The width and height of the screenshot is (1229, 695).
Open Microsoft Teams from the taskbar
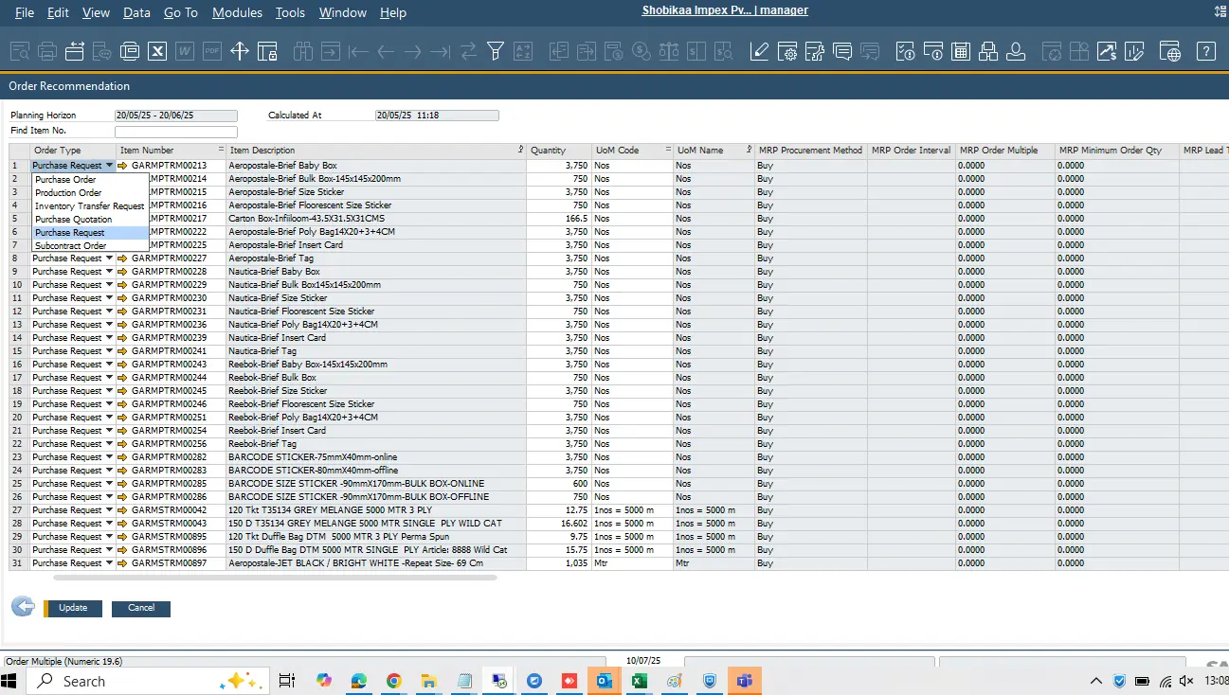tap(744, 681)
